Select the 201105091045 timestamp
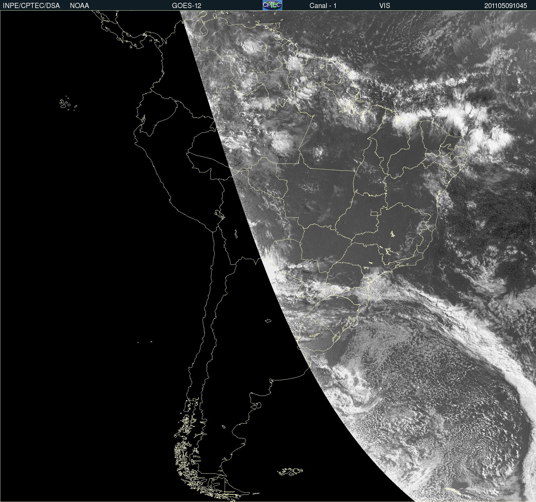Viewport: 536px width, 502px height. 506,6
